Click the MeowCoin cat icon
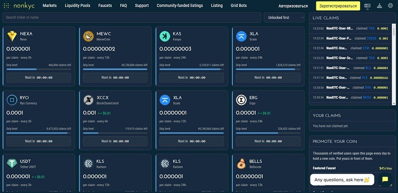The height and width of the screenshot is (193, 398). pos(89,36)
